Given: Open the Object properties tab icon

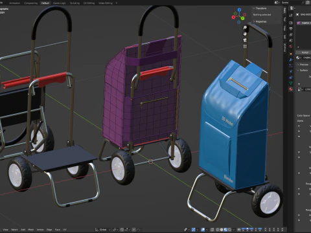Looking at the screenshot, I should coord(291,54).
